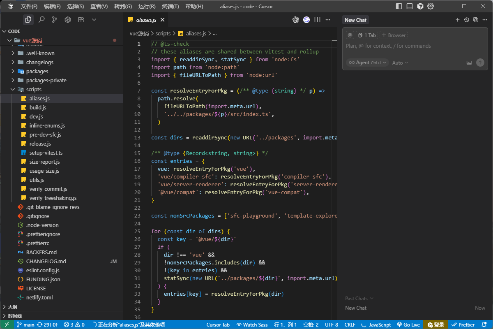Open the Auto model dropdown
Screen dimensions: 493x329
tap(400, 63)
